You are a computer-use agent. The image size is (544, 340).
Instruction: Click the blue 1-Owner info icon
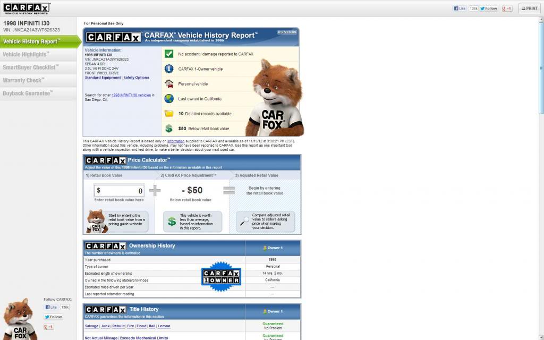click(169, 69)
